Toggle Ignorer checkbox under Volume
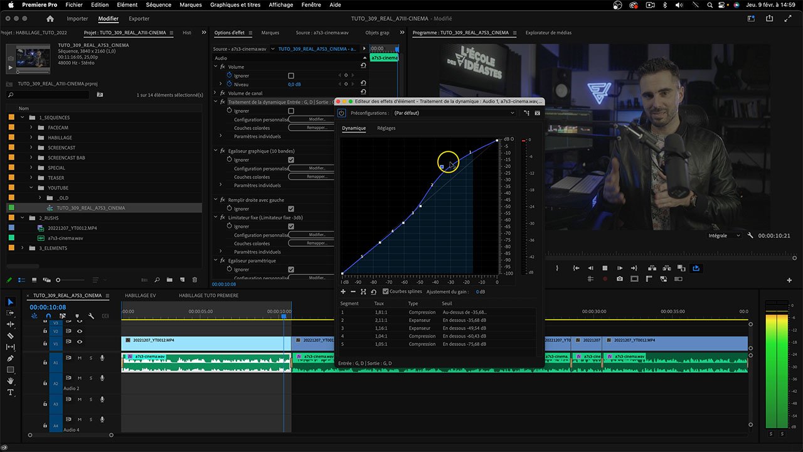 click(291, 75)
